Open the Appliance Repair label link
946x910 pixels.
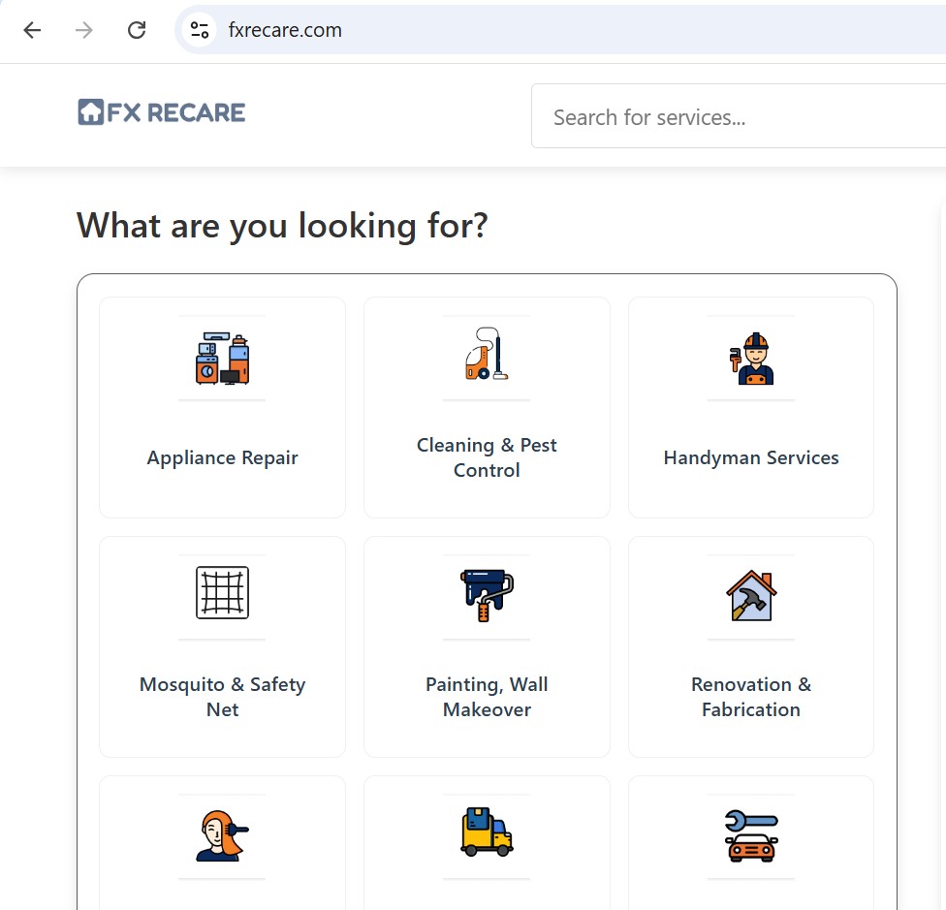click(x=222, y=458)
